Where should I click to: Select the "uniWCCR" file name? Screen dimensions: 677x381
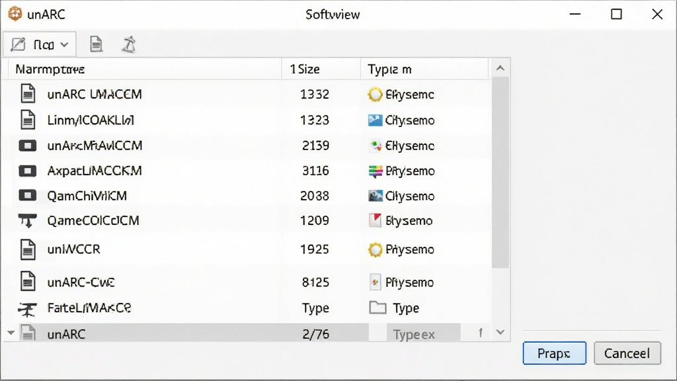[x=74, y=249]
